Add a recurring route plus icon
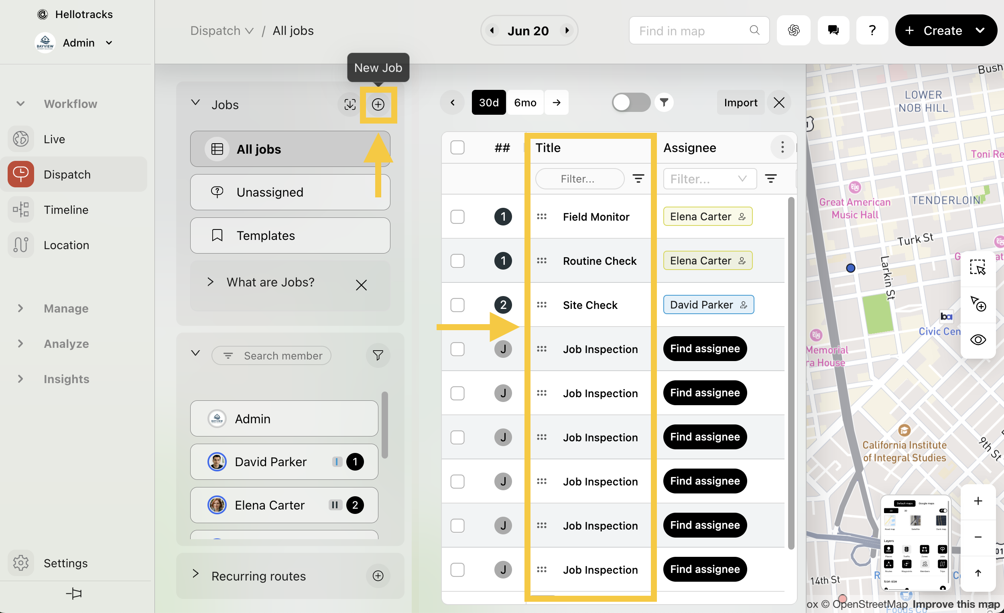The image size is (1004, 613). (378, 576)
